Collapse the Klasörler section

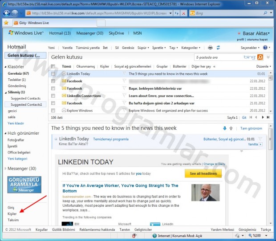pyautogui.click(x=5, y=67)
